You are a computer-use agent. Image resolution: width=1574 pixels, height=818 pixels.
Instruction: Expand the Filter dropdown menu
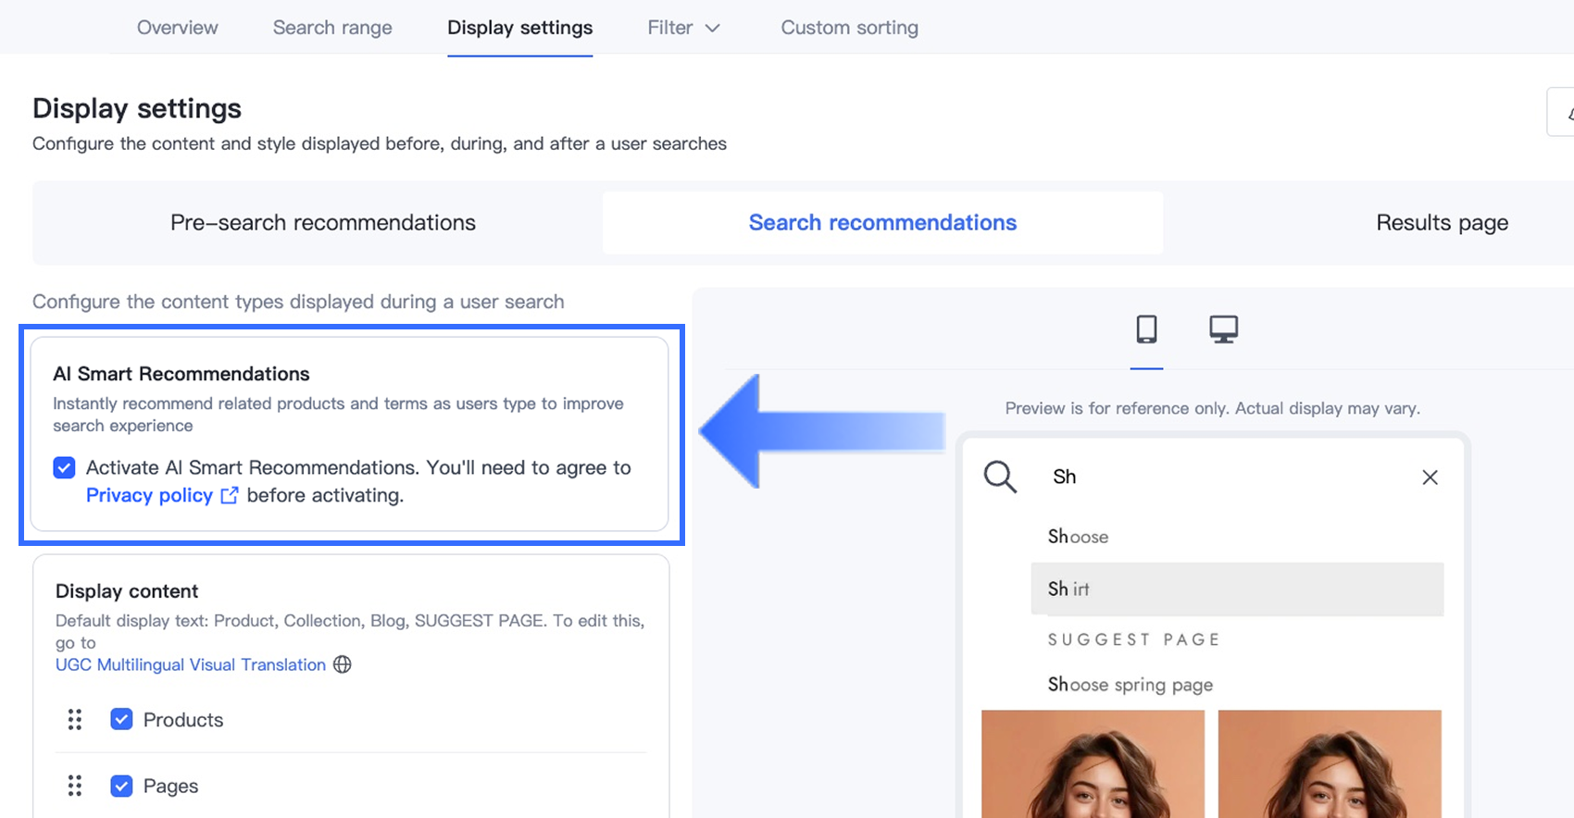click(x=683, y=28)
